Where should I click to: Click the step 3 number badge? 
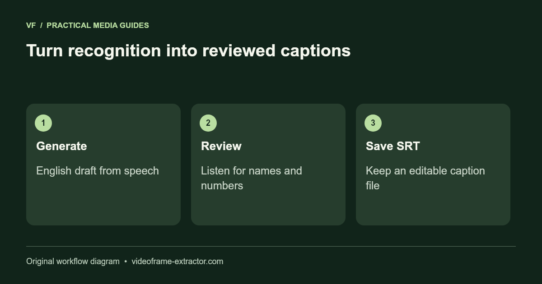point(373,123)
